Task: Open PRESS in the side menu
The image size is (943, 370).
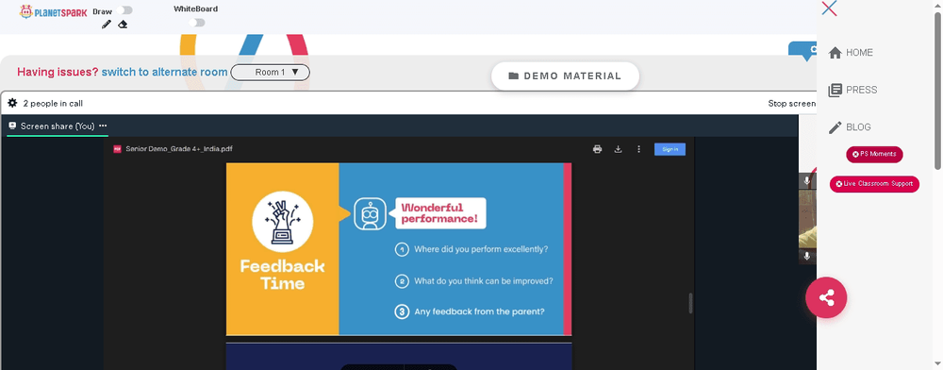Action: [852, 90]
